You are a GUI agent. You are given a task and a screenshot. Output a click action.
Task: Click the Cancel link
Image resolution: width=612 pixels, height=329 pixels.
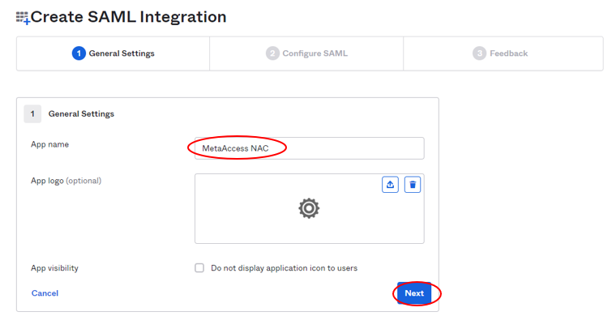pos(45,293)
